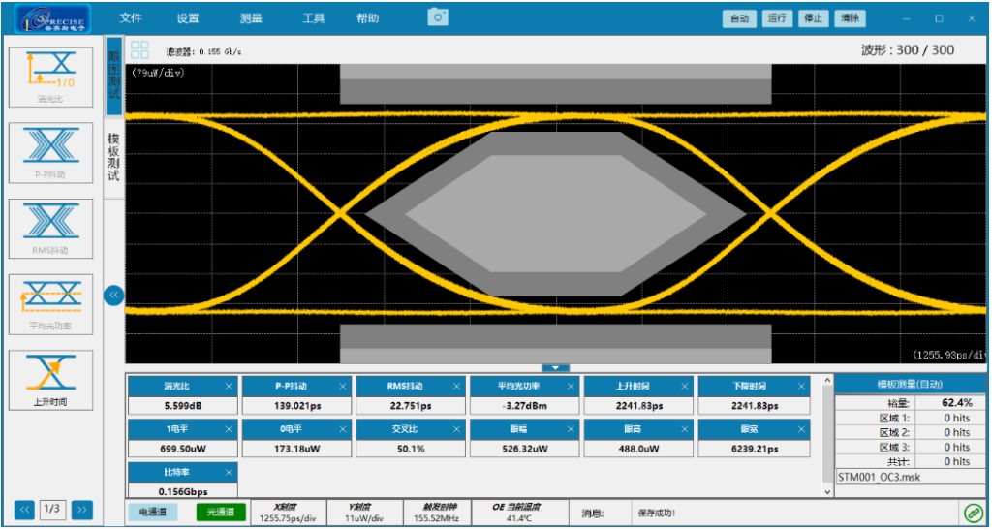Viewport: 992px width, 530px height.
Task: Toggle the 光通道 optical channel
Action: click(x=220, y=513)
